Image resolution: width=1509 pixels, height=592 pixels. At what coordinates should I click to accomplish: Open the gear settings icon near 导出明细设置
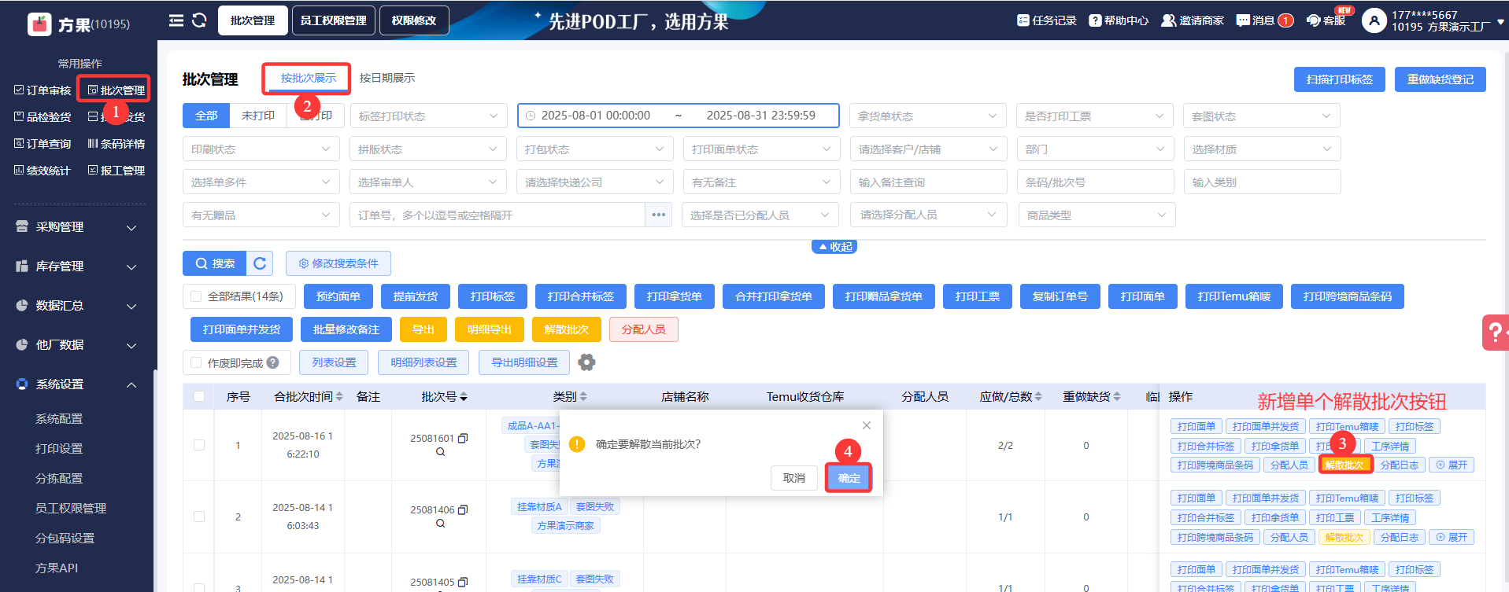click(x=586, y=362)
